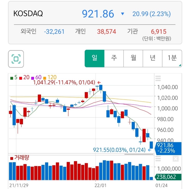The image size is (190, 189).
Task: Select the 일 (daily) tab
Action: pyautogui.click(x=95, y=58)
